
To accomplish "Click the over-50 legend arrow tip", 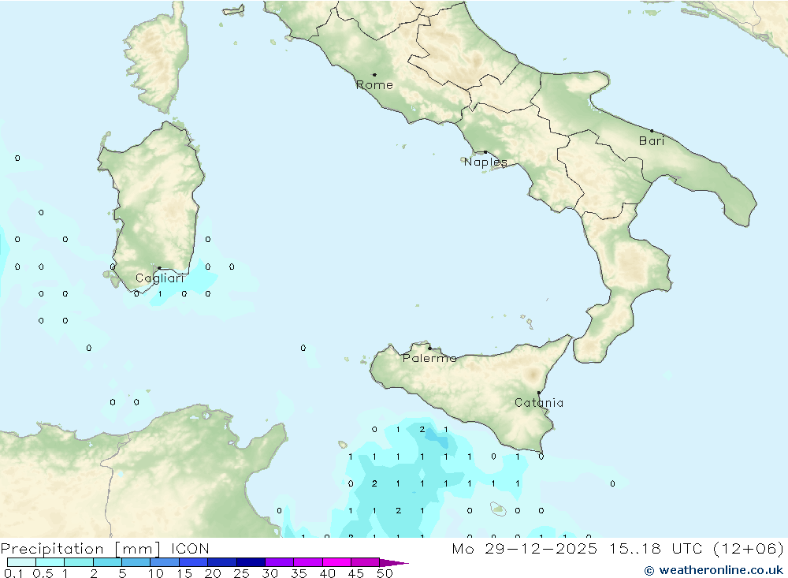I will pyautogui.click(x=395, y=563).
